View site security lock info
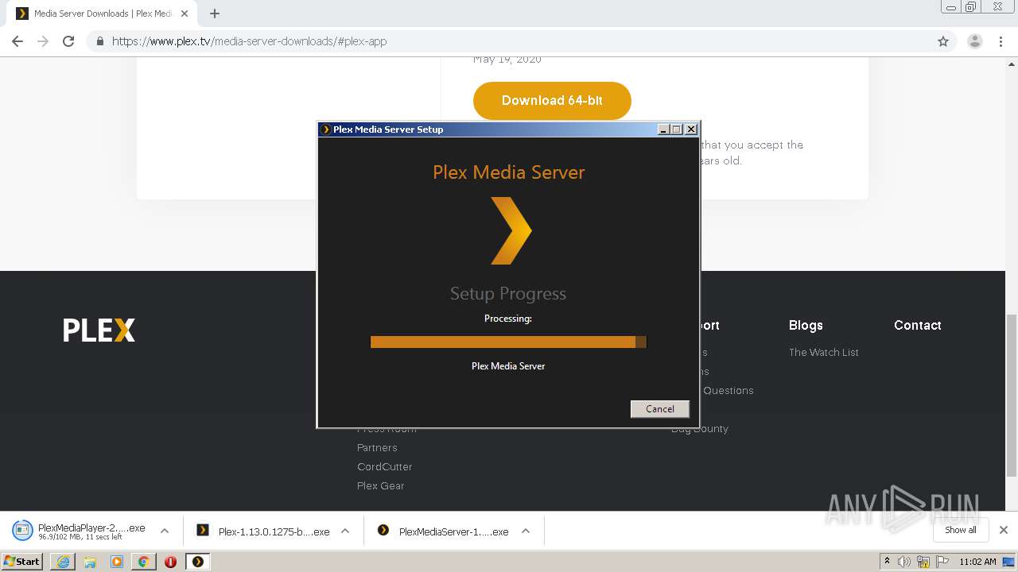Viewport: 1018px width, 572px height. (x=99, y=41)
